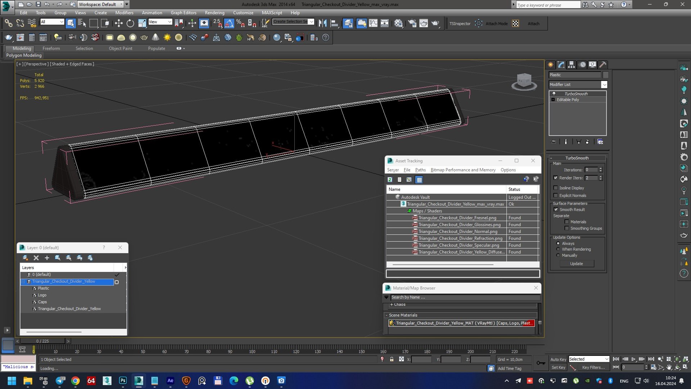
Task: Click the object color swatch next to Plastic
Action: coord(606,75)
